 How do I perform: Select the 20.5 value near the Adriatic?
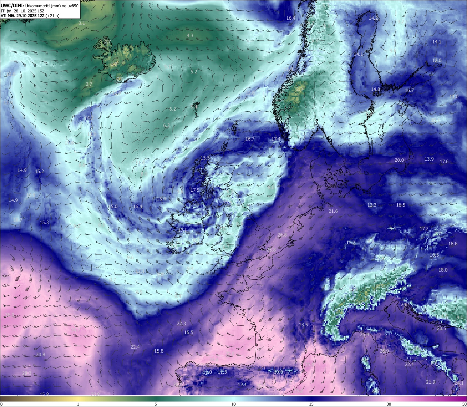pos(441,328)
